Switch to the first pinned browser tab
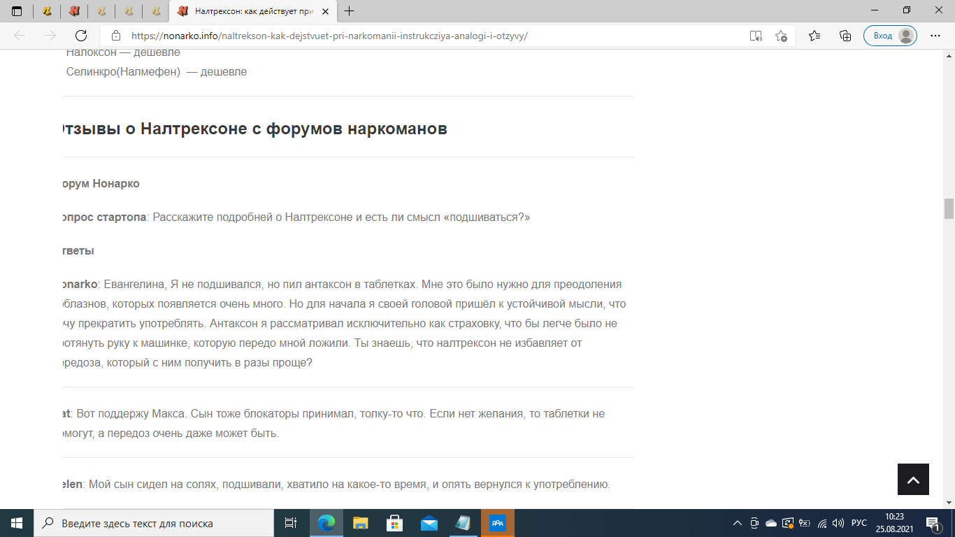This screenshot has width=955, height=537. coord(47,11)
